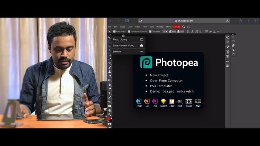Select the Dodge tool
The width and height of the screenshot is (260, 146).
(x=110, y=89)
